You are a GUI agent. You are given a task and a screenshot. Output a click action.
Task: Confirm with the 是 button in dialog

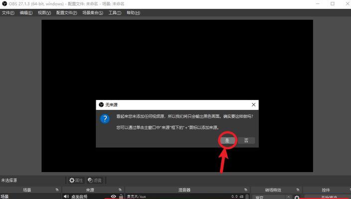[x=227, y=140]
